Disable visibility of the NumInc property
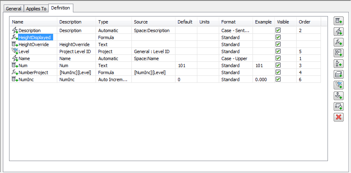 click(x=278, y=79)
